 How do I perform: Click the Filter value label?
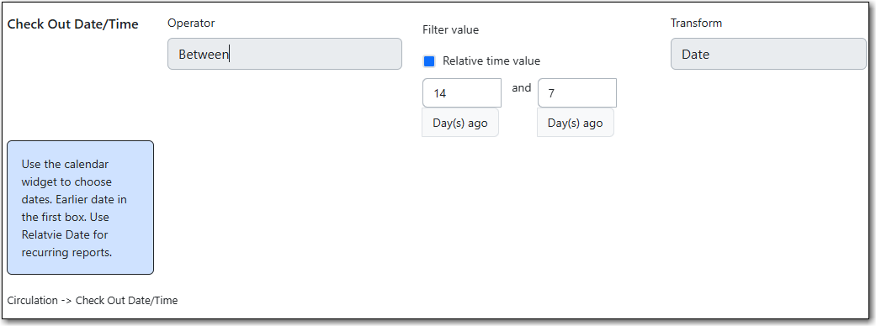[x=450, y=30]
